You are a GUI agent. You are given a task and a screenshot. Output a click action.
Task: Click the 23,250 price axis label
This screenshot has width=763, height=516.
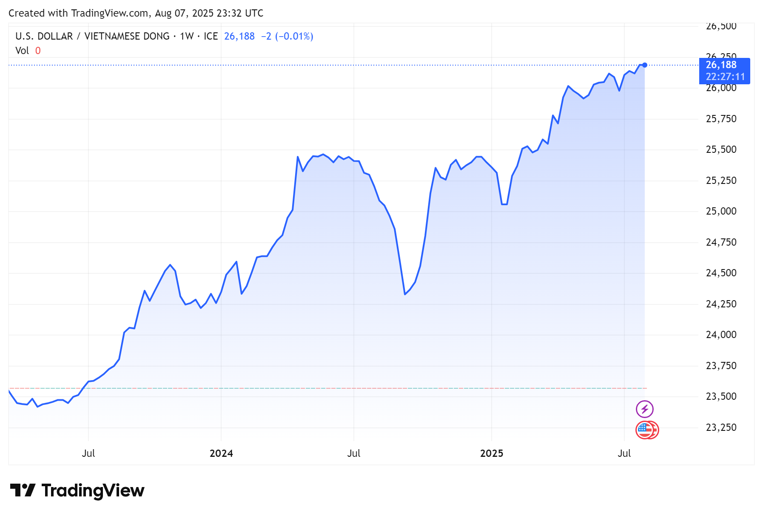[x=721, y=427]
